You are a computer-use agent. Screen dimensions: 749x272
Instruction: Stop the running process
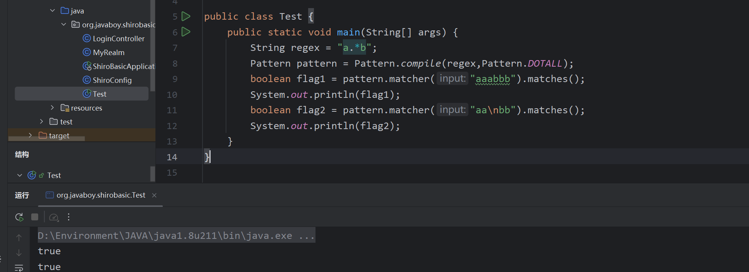(x=35, y=217)
